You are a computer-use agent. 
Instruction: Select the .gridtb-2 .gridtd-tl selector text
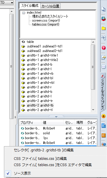point(40,110)
